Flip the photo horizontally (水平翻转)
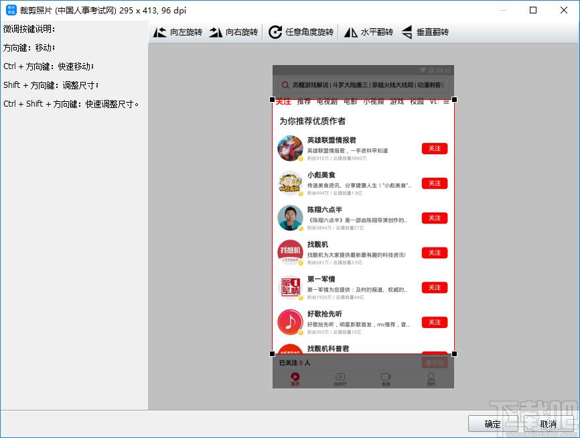 pyautogui.click(x=368, y=32)
